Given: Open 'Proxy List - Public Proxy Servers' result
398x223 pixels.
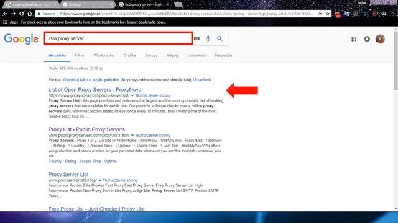Looking at the screenshot, I should (86, 129).
